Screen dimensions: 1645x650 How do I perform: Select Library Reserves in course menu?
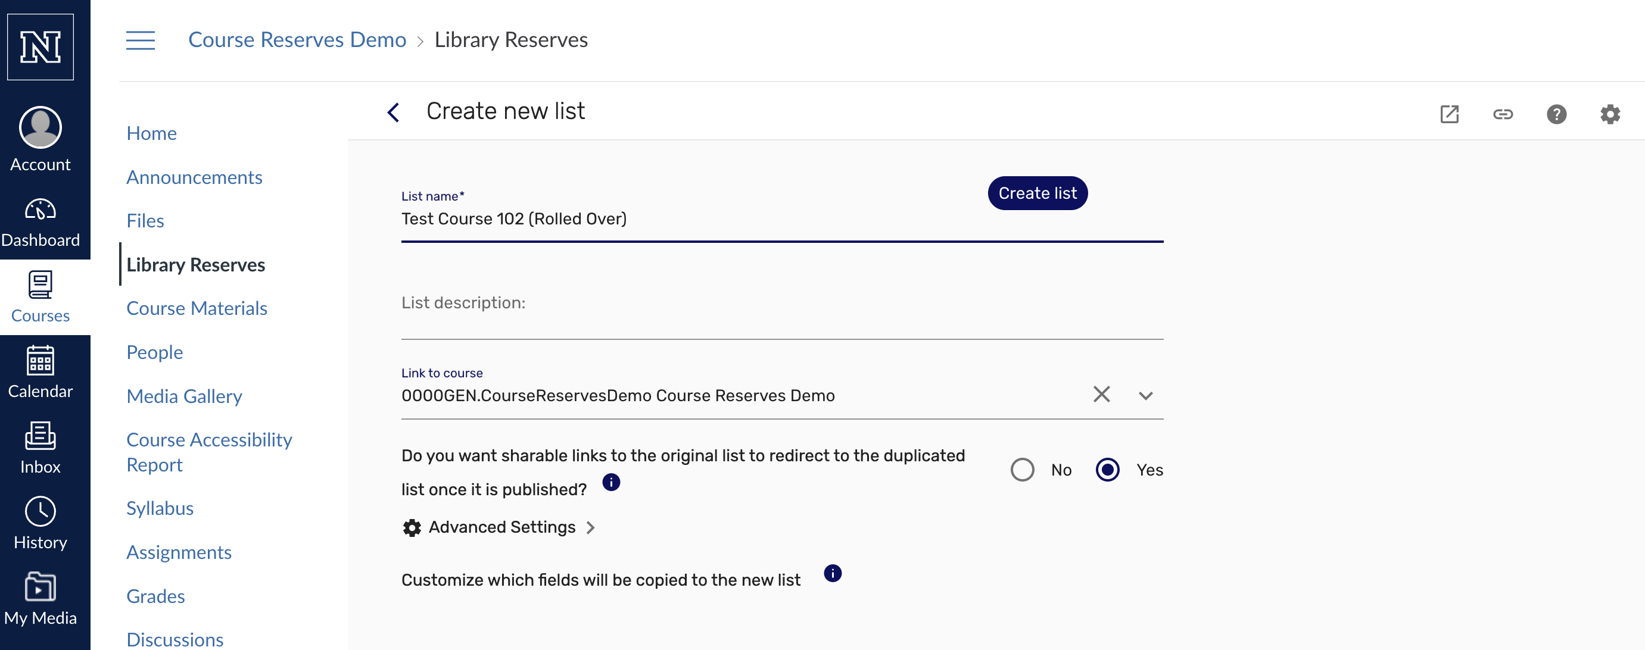[195, 264]
